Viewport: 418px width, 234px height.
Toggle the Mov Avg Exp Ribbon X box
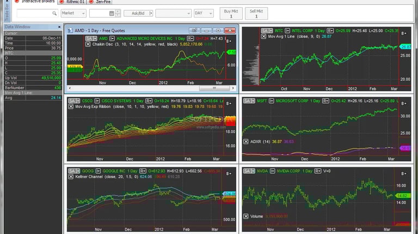click(x=71, y=106)
